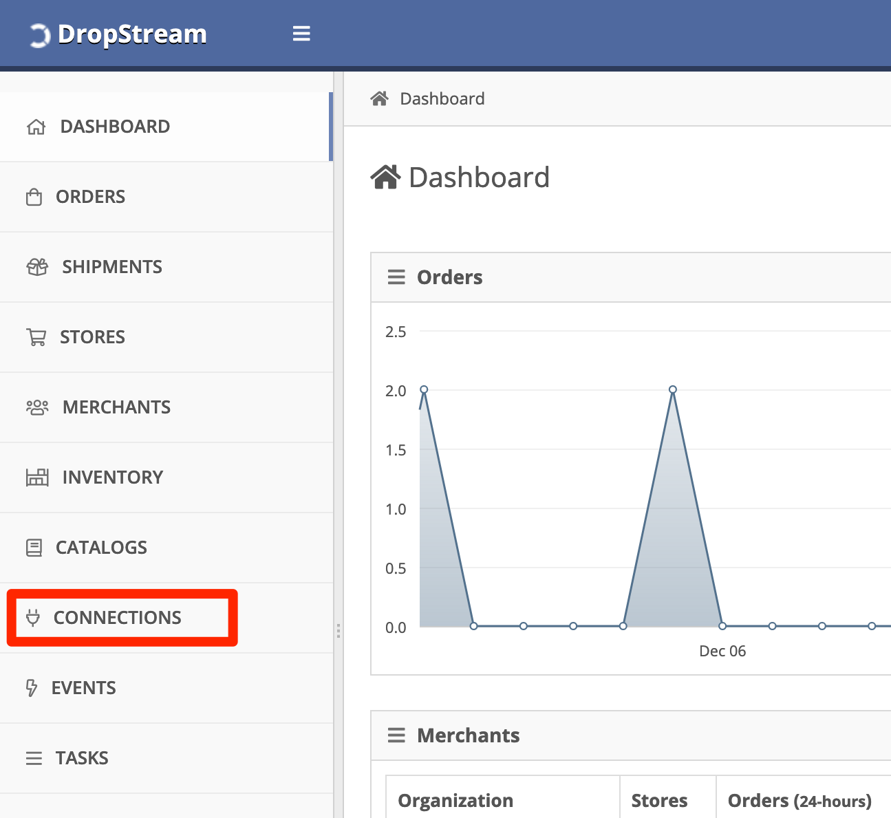Click the Inventory warehouse icon
891x818 pixels.
pos(37,477)
